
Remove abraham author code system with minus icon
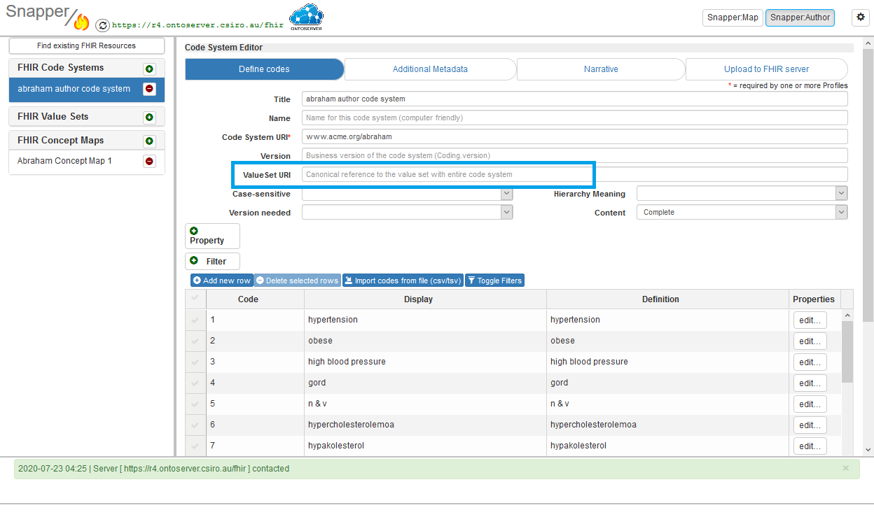coord(149,89)
